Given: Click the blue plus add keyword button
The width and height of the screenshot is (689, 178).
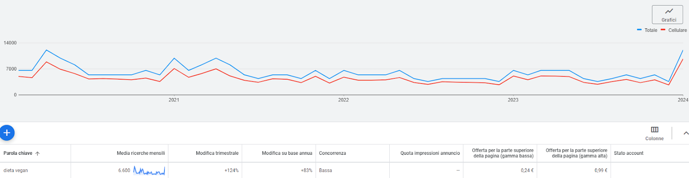Looking at the screenshot, I should pyautogui.click(x=7, y=133).
